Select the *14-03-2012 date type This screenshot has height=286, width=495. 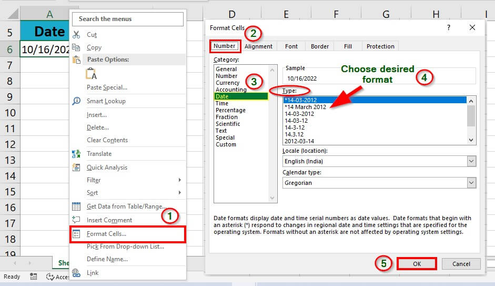pyautogui.click(x=375, y=100)
